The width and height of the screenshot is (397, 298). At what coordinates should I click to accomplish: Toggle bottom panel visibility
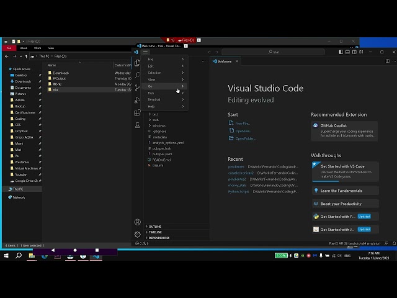coord(347,52)
